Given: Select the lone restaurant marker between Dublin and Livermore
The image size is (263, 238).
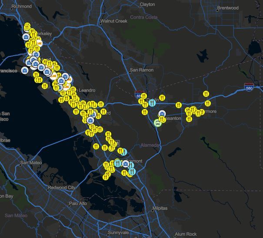Looking at the screenshot, I should point(178,105).
